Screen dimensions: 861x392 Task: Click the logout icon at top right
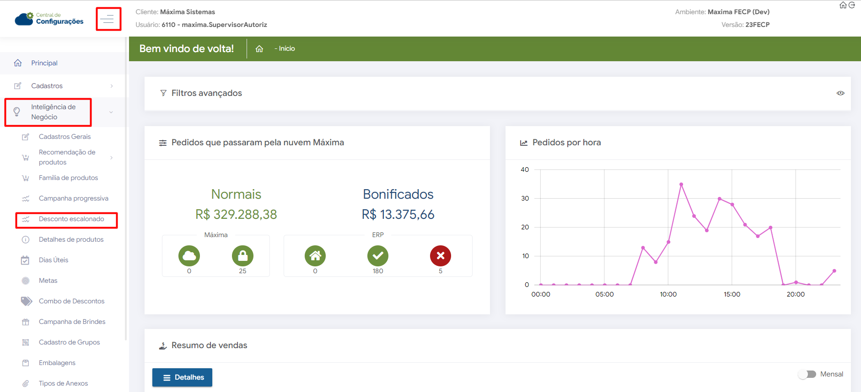852,5
